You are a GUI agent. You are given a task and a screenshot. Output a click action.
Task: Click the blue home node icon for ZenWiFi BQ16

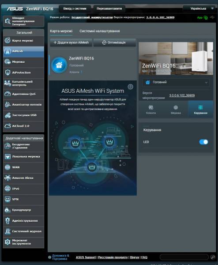(x=59, y=65)
